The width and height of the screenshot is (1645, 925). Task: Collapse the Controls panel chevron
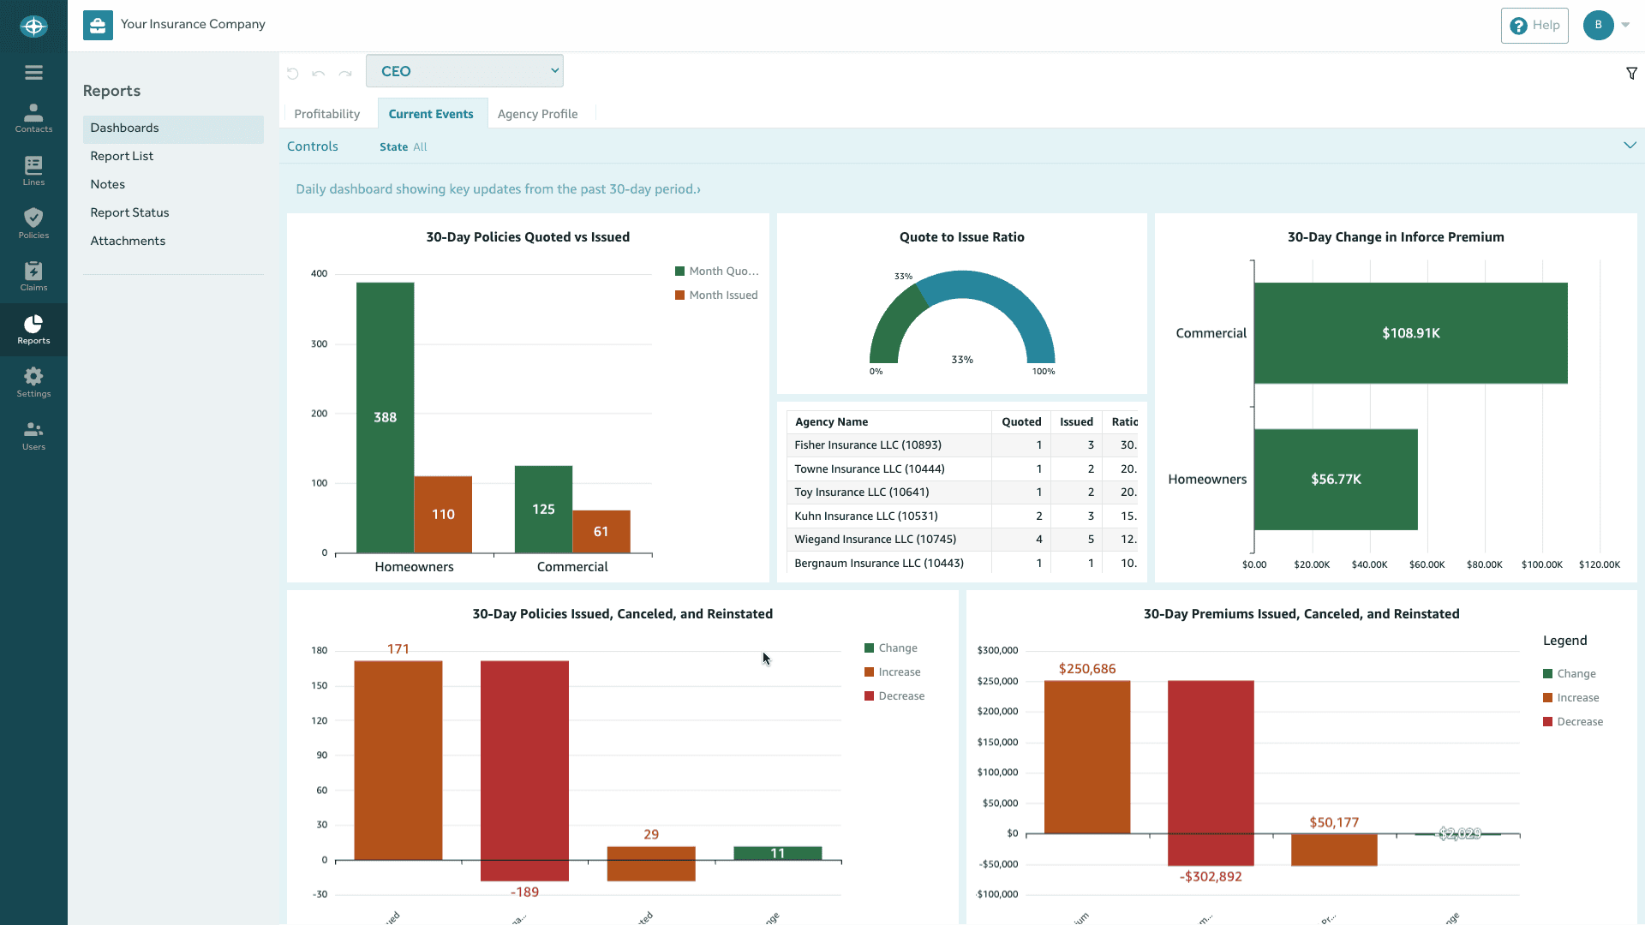pyautogui.click(x=1630, y=146)
